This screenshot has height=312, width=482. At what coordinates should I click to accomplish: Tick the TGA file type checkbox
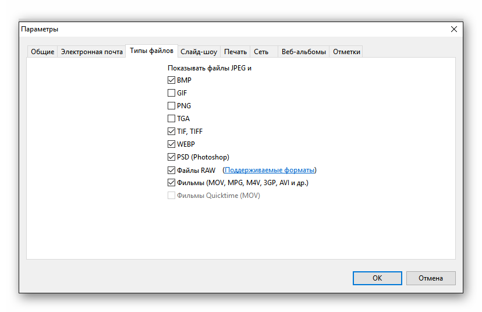point(171,119)
